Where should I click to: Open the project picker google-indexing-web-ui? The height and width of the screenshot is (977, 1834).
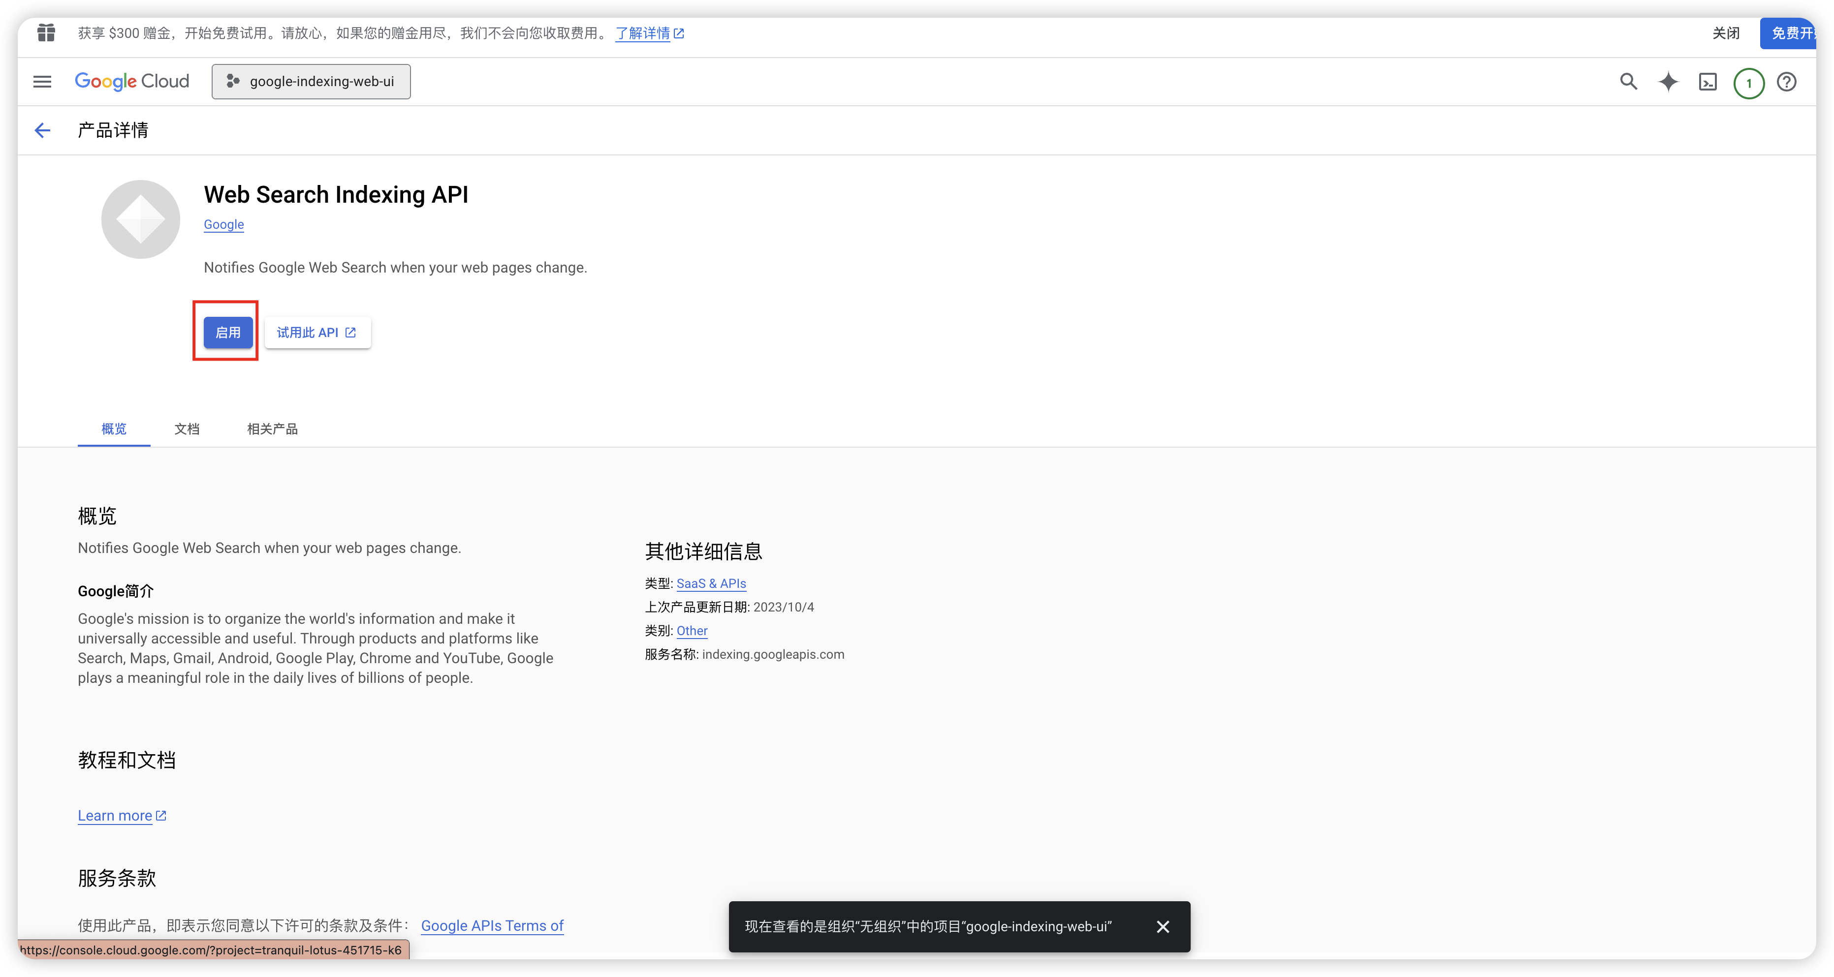[x=311, y=81]
